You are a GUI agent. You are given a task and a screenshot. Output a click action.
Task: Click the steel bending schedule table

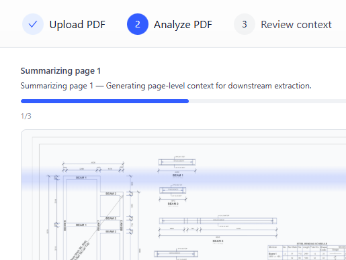[x=307, y=252]
